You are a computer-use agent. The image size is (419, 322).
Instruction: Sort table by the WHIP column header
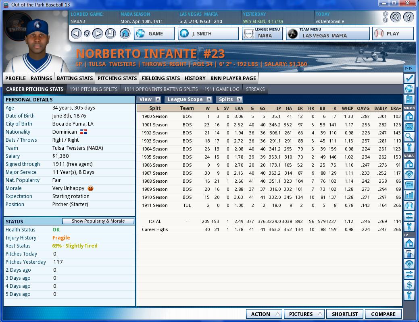347,108
